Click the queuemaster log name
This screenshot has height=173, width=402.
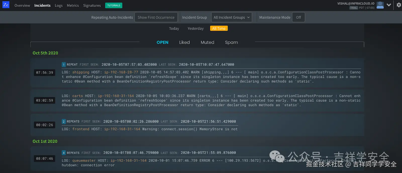point(84,160)
